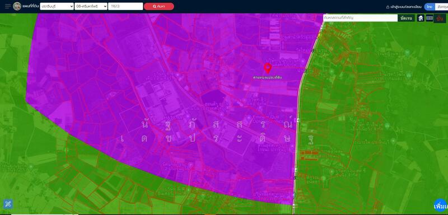
Task: Click the Department of Lands logo emblem
Action: (x=17, y=6)
